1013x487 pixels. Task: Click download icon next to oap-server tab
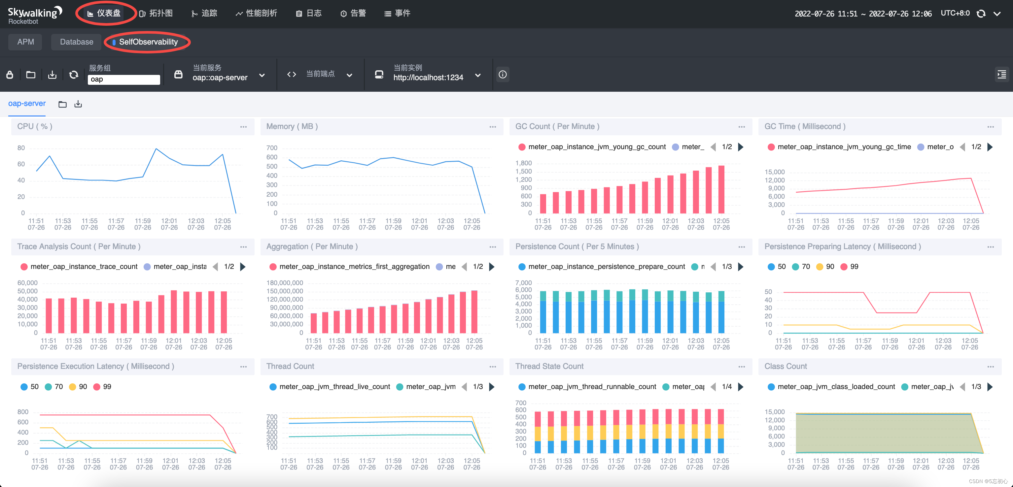(78, 104)
